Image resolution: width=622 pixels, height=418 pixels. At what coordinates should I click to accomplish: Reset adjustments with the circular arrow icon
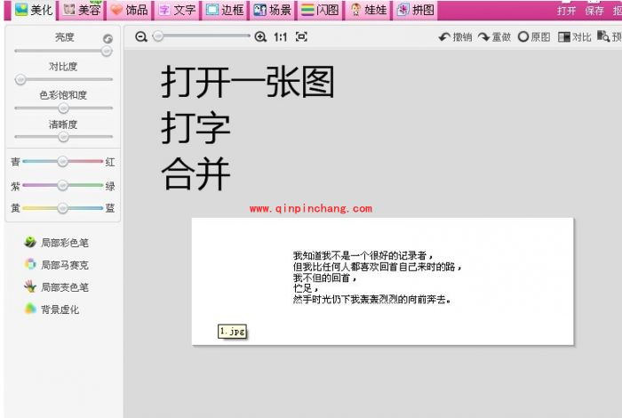108,38
